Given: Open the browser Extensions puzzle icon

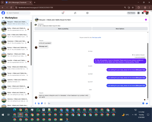Looking at the screenshot, I should [x=139, y=8].
